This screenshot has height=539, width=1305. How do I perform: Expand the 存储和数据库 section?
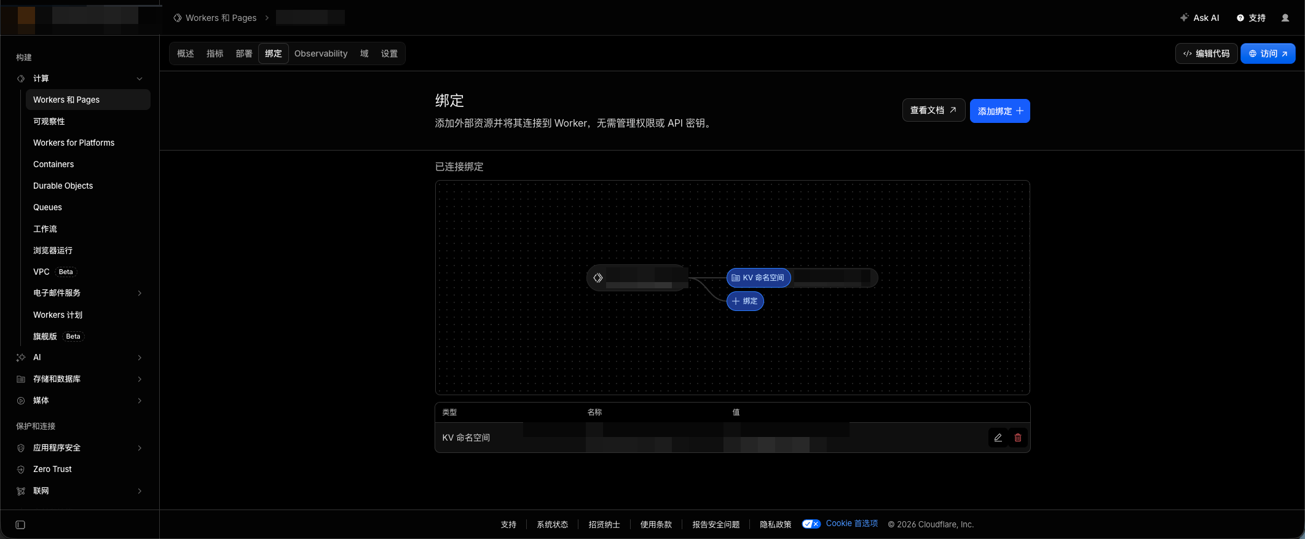140,379
